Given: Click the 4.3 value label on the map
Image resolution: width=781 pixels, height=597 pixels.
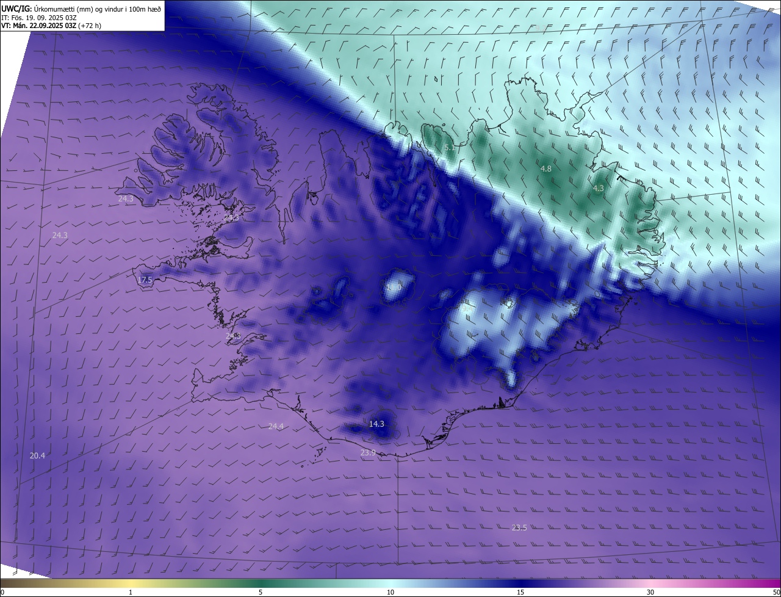Looking at the screenshot, I should click(x=598, y=189).
